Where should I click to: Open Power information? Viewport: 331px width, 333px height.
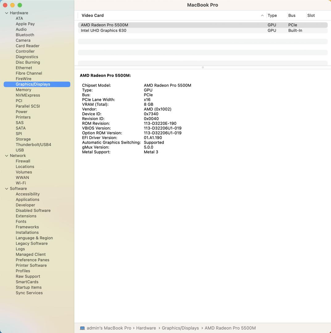point(22,112)
